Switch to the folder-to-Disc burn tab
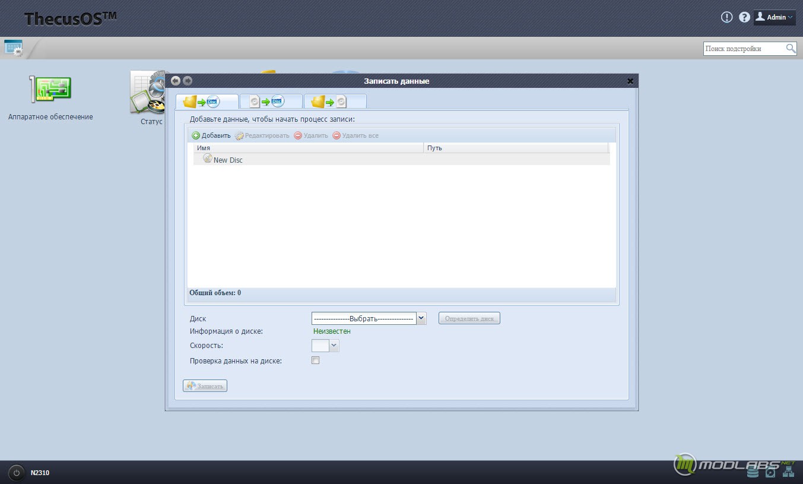Image resolution: width=803 pixels, height=484 pixels. tap(207, 102)
